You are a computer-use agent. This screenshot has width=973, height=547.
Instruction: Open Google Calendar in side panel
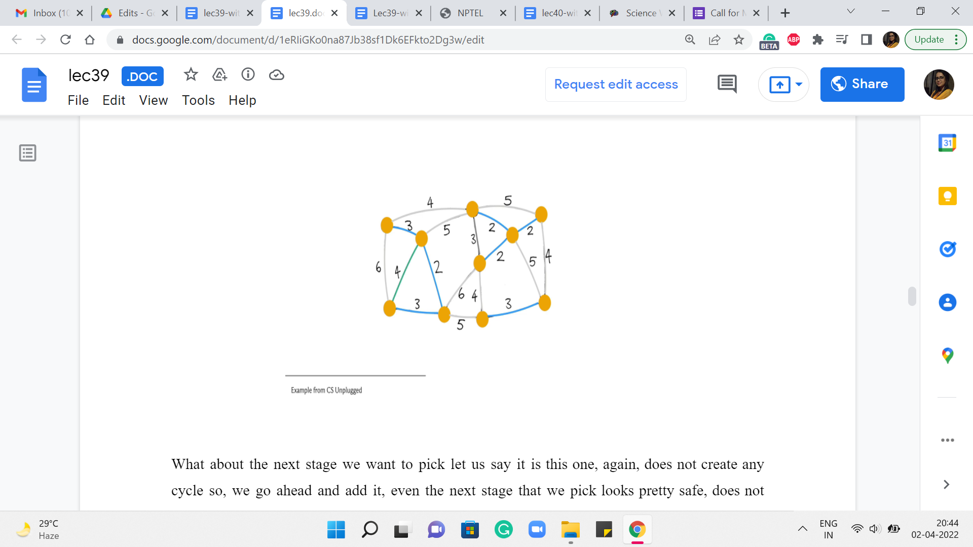coord(947,143)
